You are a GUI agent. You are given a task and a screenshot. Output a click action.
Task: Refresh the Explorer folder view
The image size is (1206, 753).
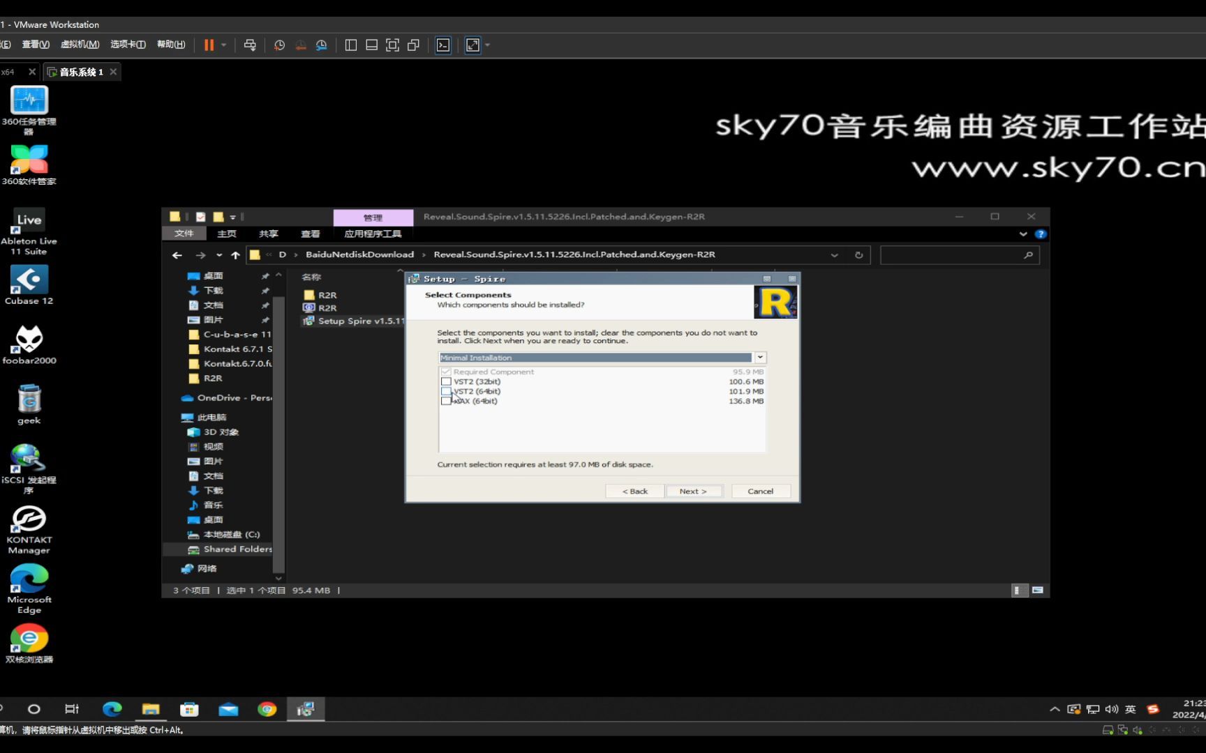(x=858, y=255)
